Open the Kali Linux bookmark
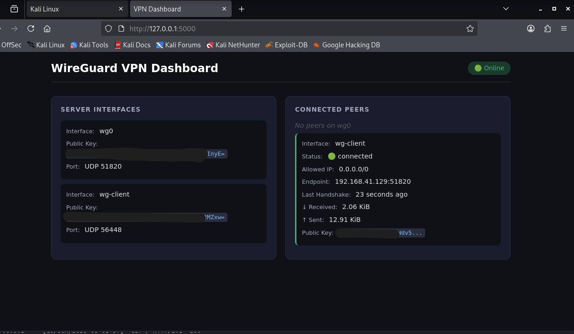This screenshot has width=574, height=334. pos(46,45)
